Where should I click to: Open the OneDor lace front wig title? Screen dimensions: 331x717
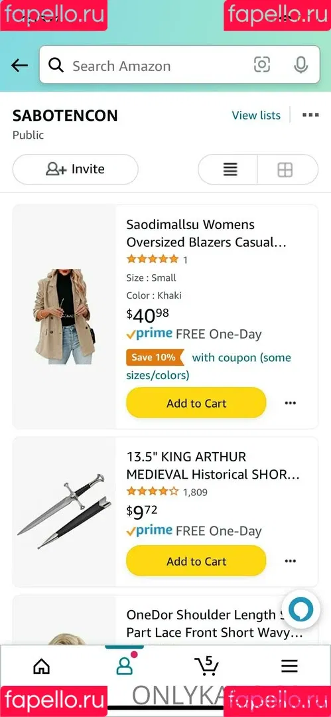point(214,624)
